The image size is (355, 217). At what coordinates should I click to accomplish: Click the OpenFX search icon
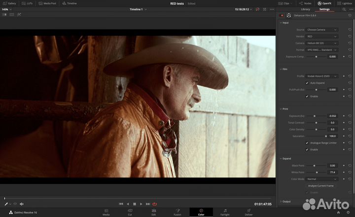(344, 9)
